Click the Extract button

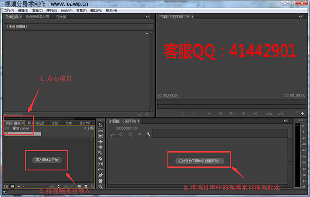point(281,113)
